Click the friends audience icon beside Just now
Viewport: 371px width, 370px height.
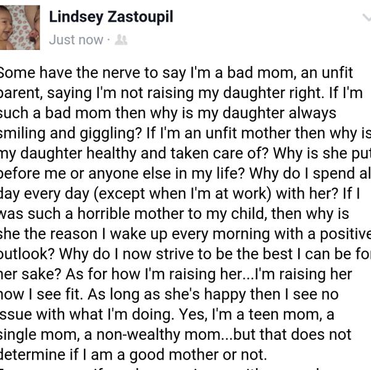tap(121, 40)
